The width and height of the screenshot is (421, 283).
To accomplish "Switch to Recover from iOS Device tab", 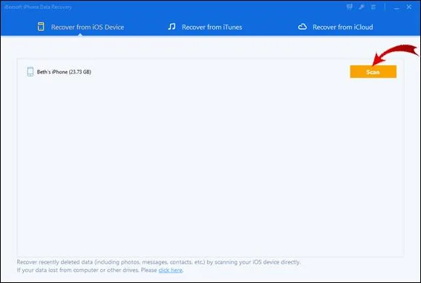I will (81, 27).
